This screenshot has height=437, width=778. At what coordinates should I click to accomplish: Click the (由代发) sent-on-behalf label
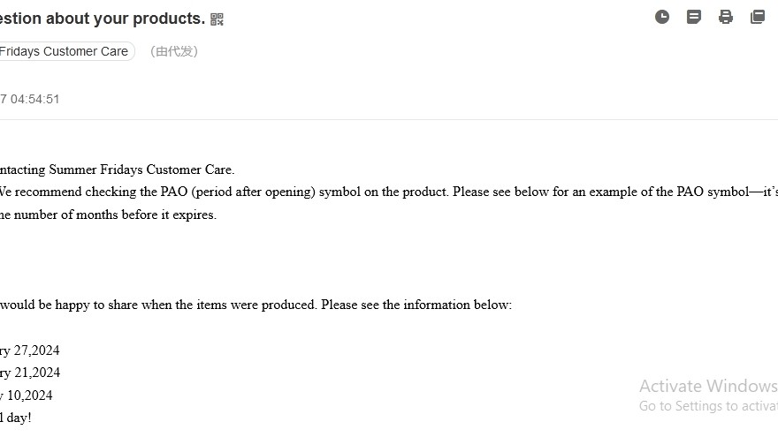click(174, 51)
